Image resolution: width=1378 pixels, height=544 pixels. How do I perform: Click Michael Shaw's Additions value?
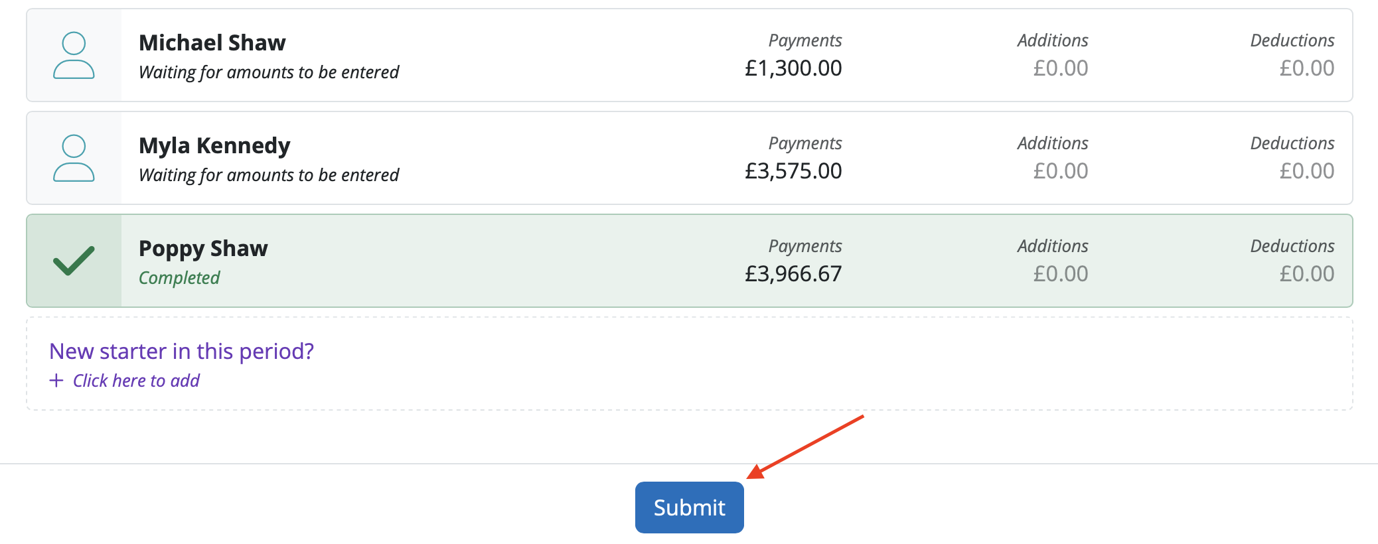(1061, 68)
